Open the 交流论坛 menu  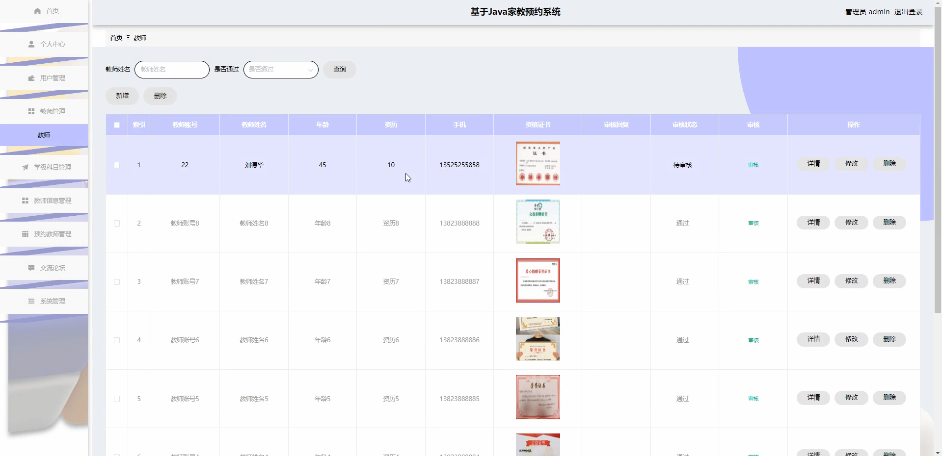pos(44,268)
